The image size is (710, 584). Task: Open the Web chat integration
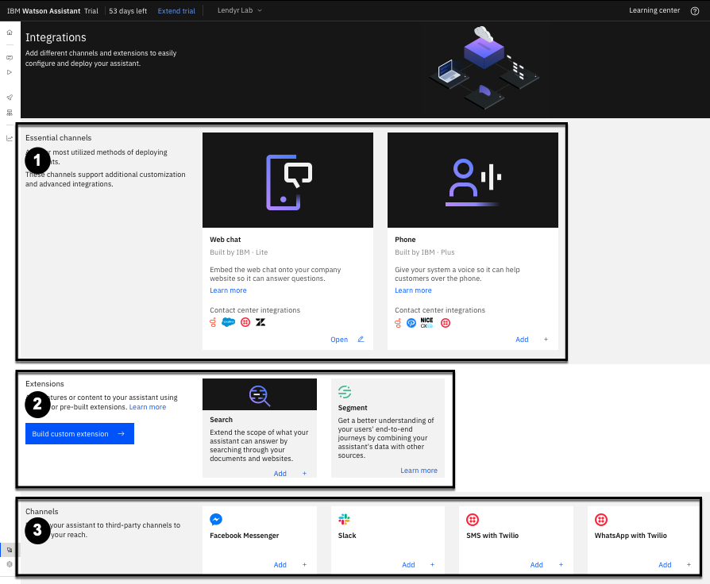tap(339, 340)
